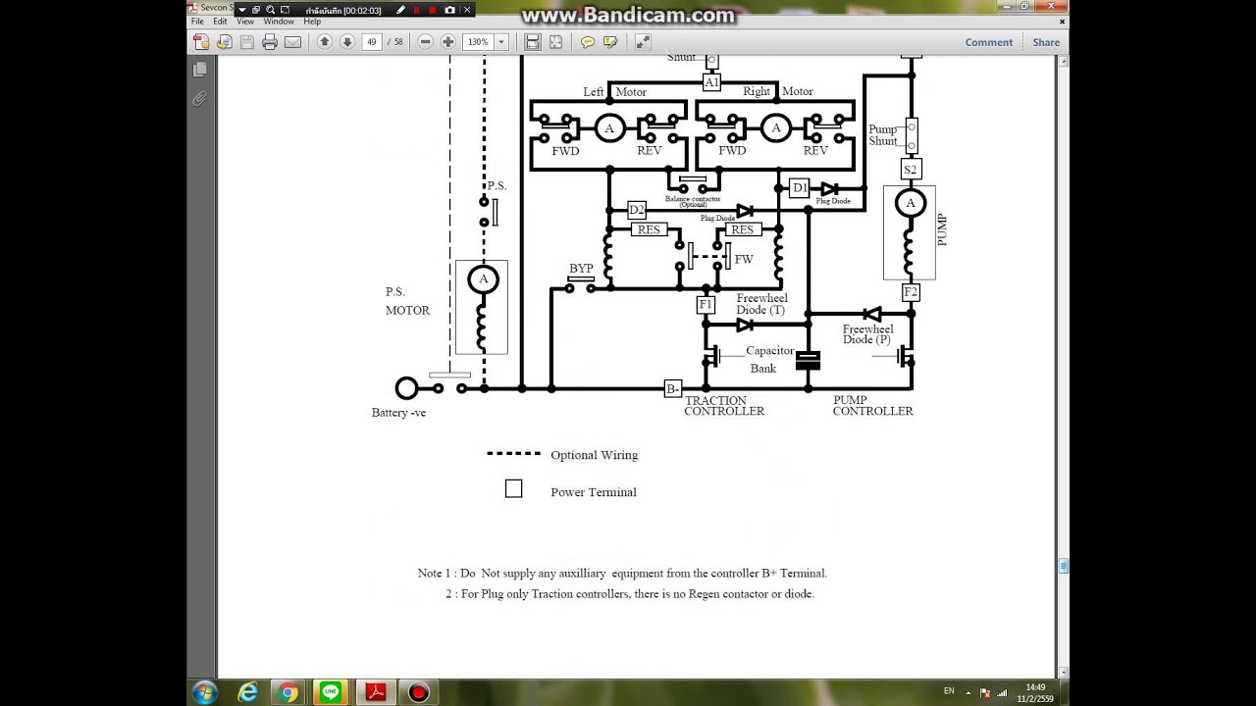Click the Convert/export file icon
Image resolution: width=1256 pixels, height=706 pixels.
[x=225, y=42]
